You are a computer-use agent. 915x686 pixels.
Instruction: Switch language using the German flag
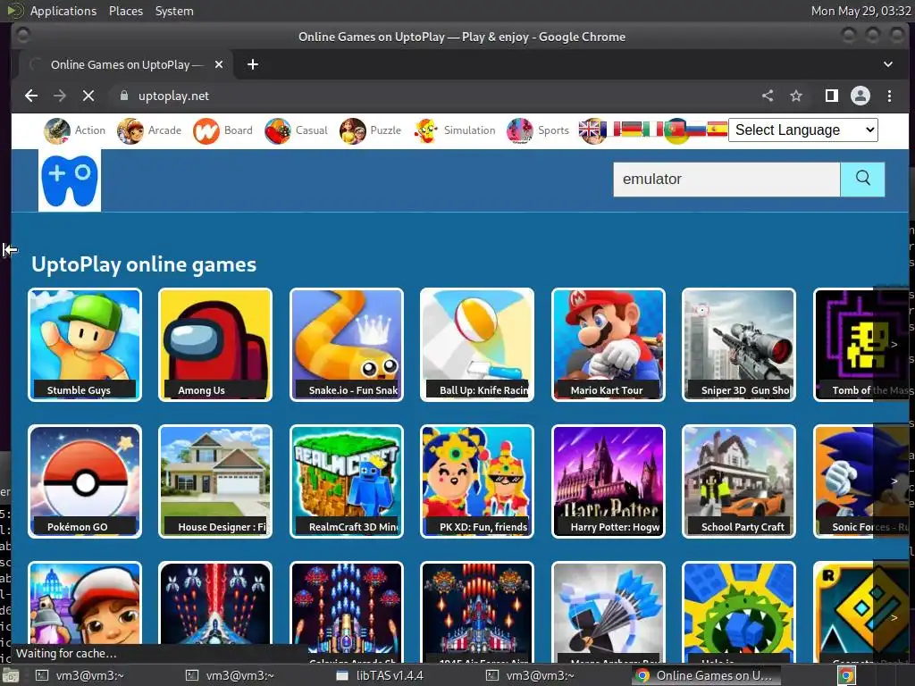[x=632, y=129]
